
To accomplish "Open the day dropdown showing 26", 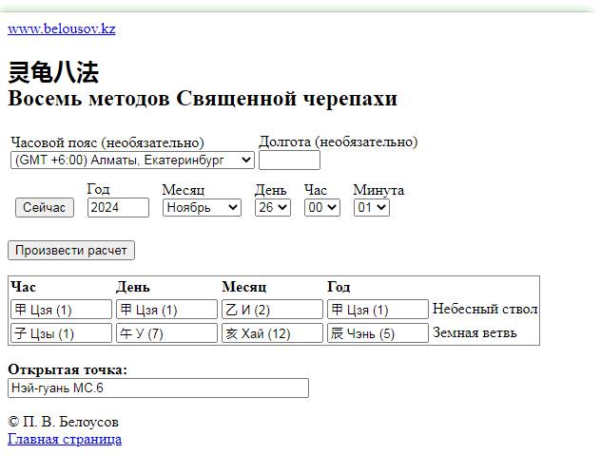I will (x=272, y=208).
